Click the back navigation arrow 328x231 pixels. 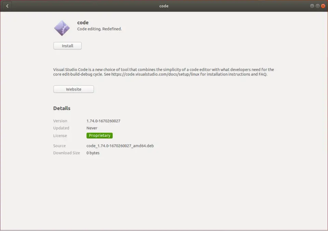pos(7,6)
